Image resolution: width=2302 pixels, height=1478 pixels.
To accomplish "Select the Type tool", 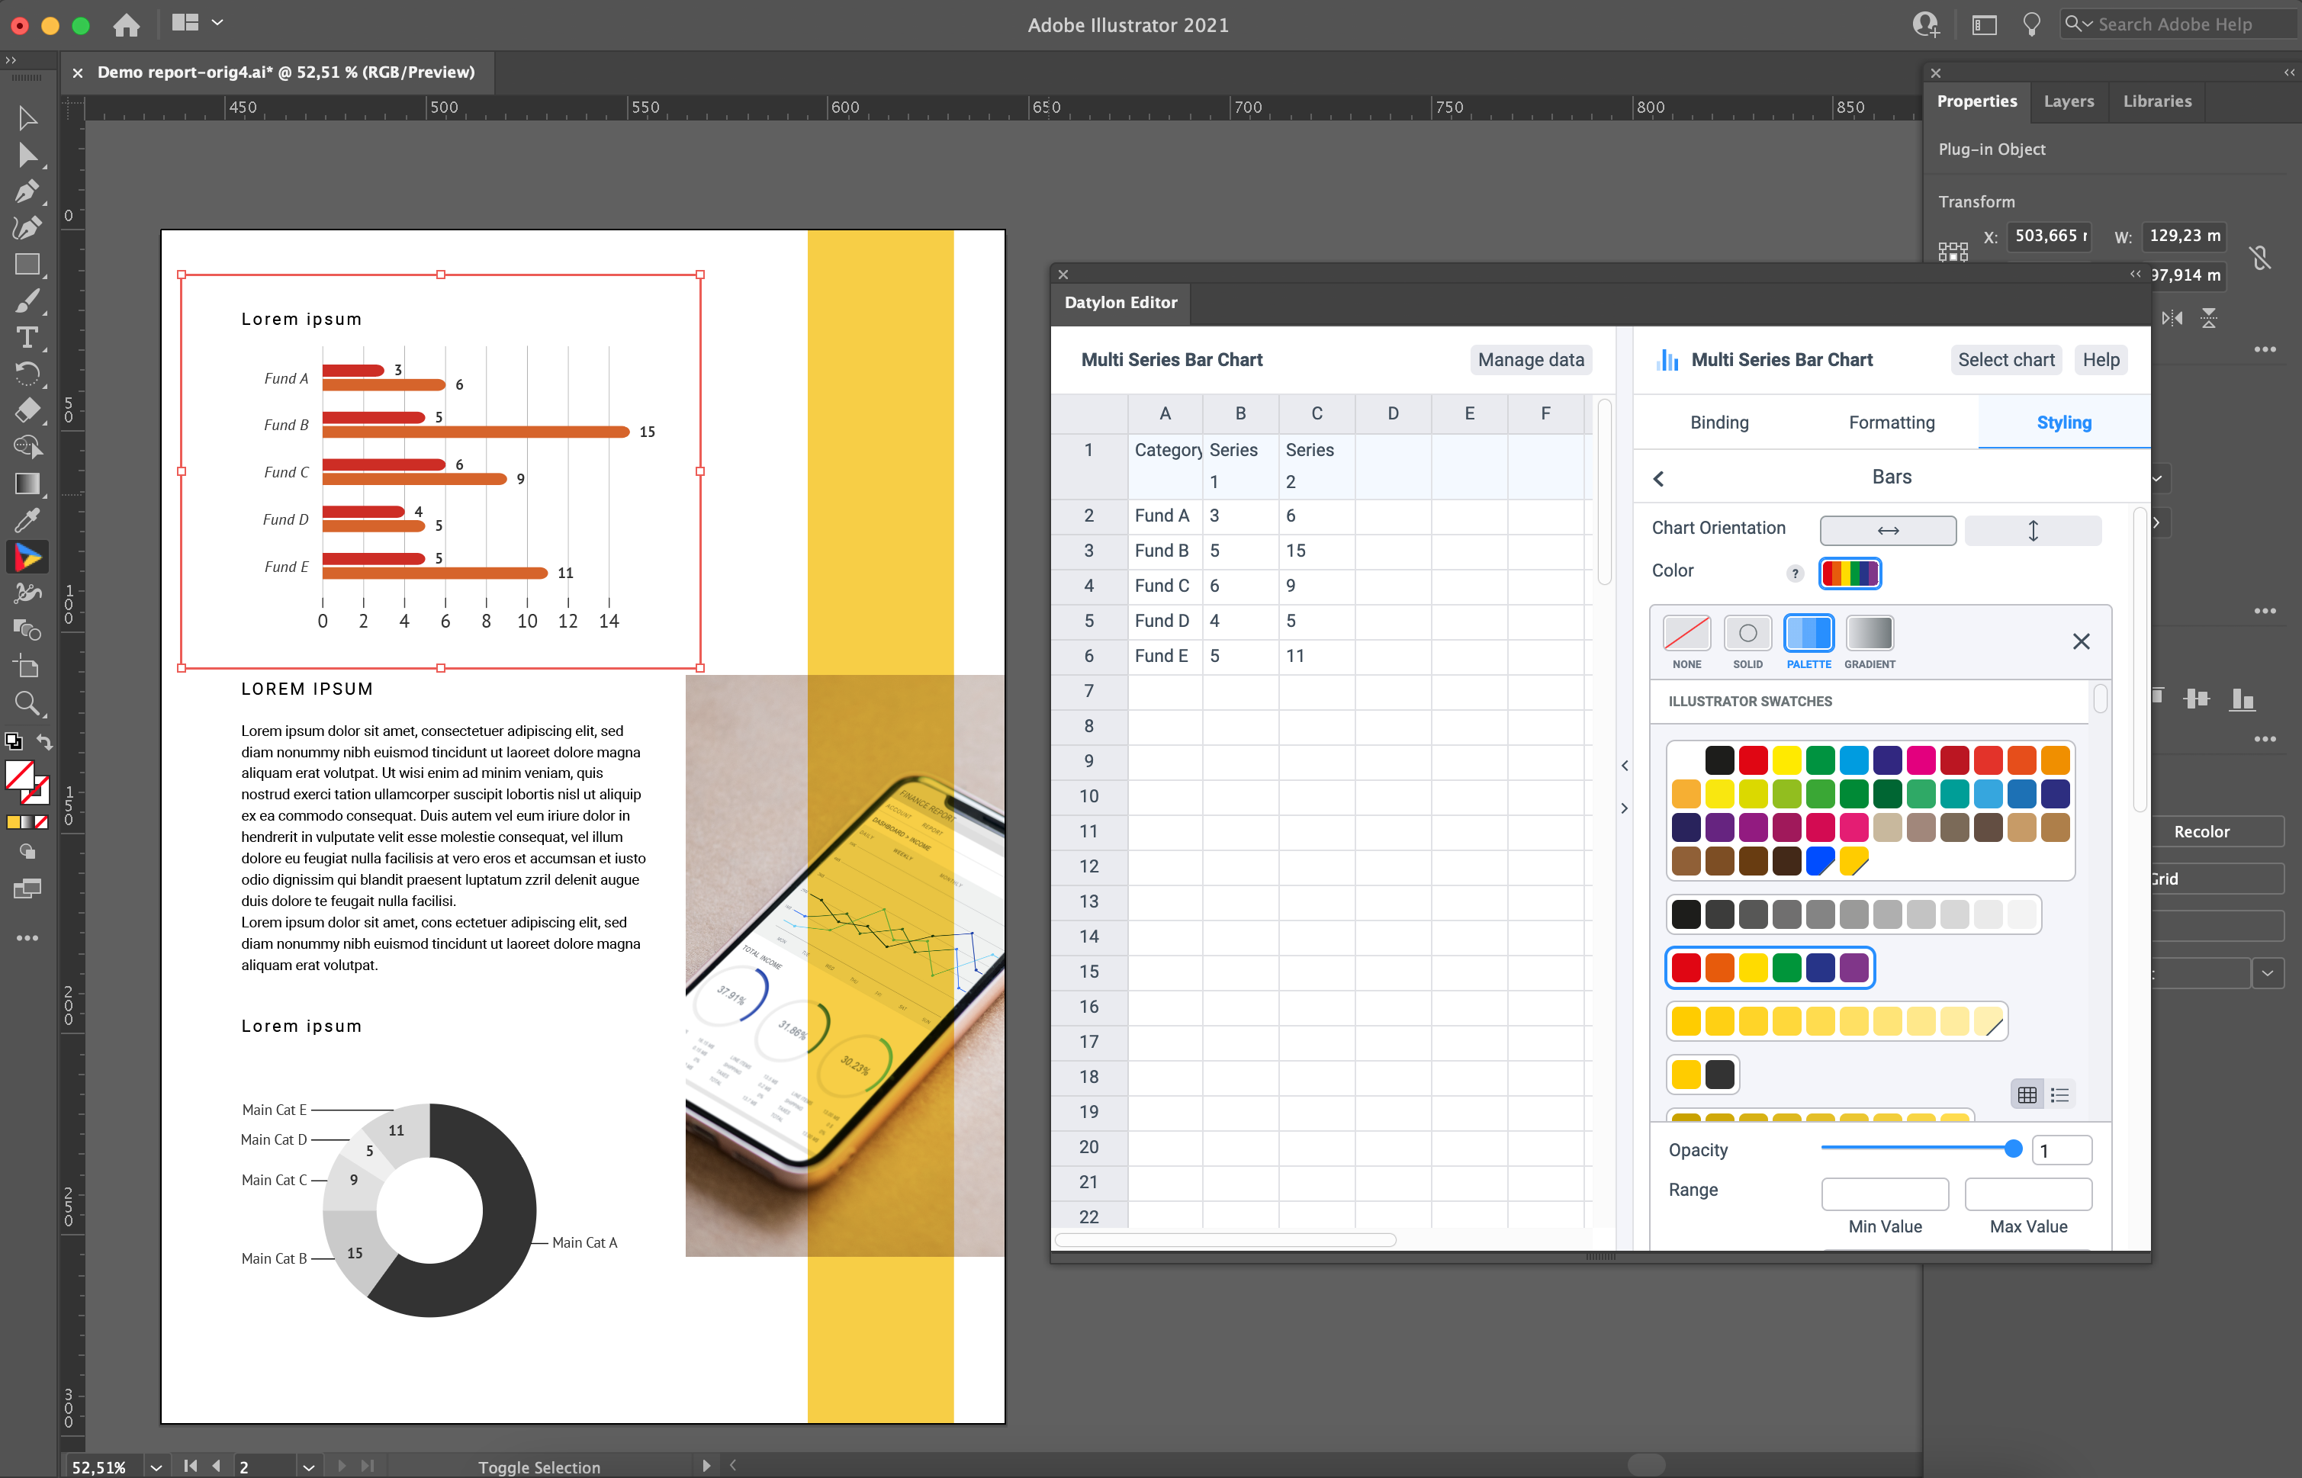I will pos(27,337).
